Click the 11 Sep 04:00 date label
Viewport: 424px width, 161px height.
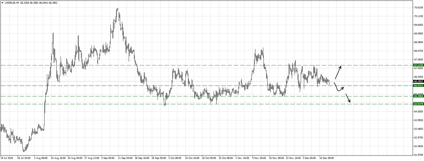point(125,158)
